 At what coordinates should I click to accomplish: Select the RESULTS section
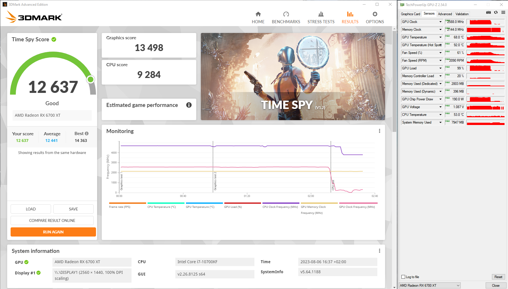pos(350,18)
